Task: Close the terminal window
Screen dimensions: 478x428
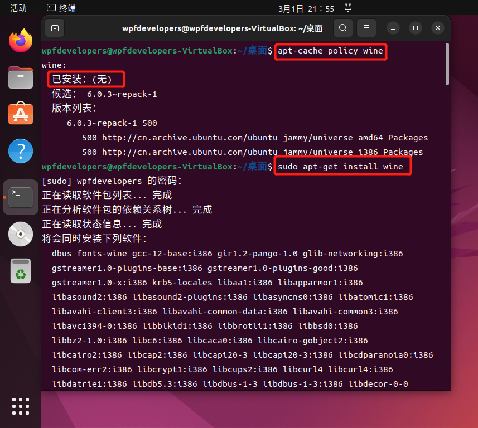Action: coord(438,28)
